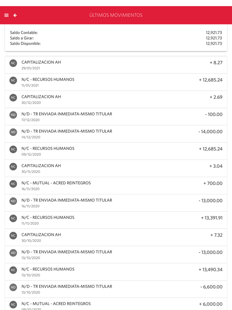Open the ÚLTIMOS MOVIMIENTOS title bar
232x310 pixels.
pos(116,15)
